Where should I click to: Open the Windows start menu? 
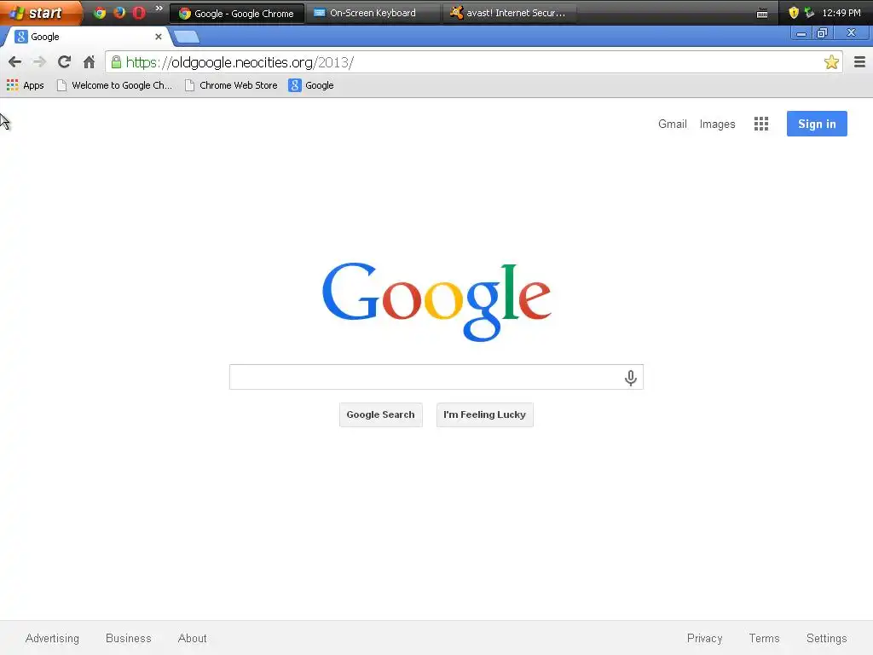click(x=39, y=12)
